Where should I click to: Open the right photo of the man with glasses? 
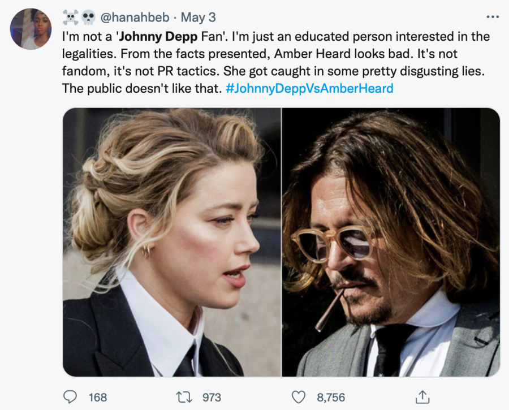(391, 242)
